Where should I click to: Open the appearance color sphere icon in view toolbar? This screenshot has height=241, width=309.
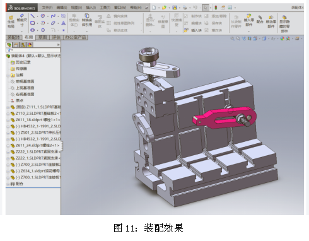pos(282,38)
